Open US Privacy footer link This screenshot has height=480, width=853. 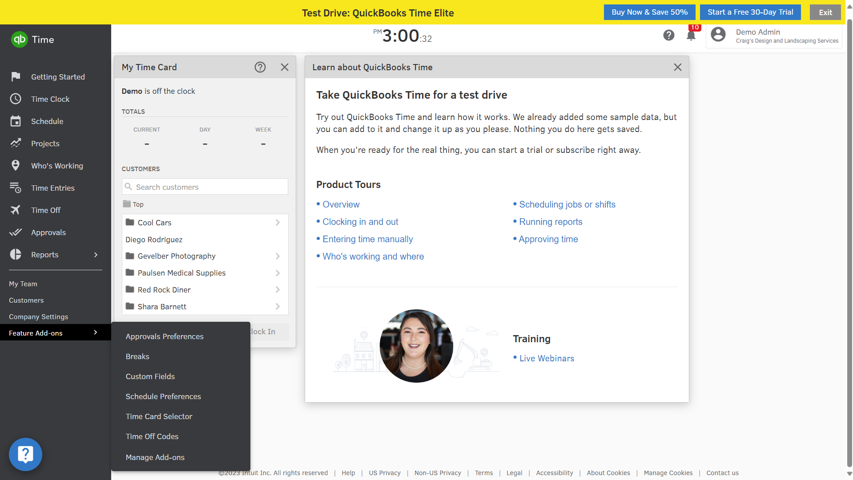[x=384, y=473]
